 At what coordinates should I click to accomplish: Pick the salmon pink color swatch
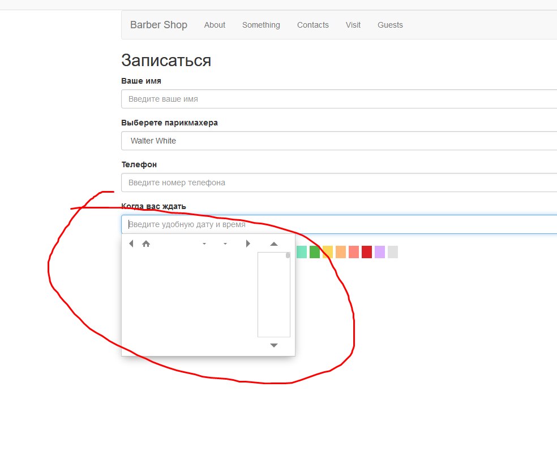pos(354,252)
